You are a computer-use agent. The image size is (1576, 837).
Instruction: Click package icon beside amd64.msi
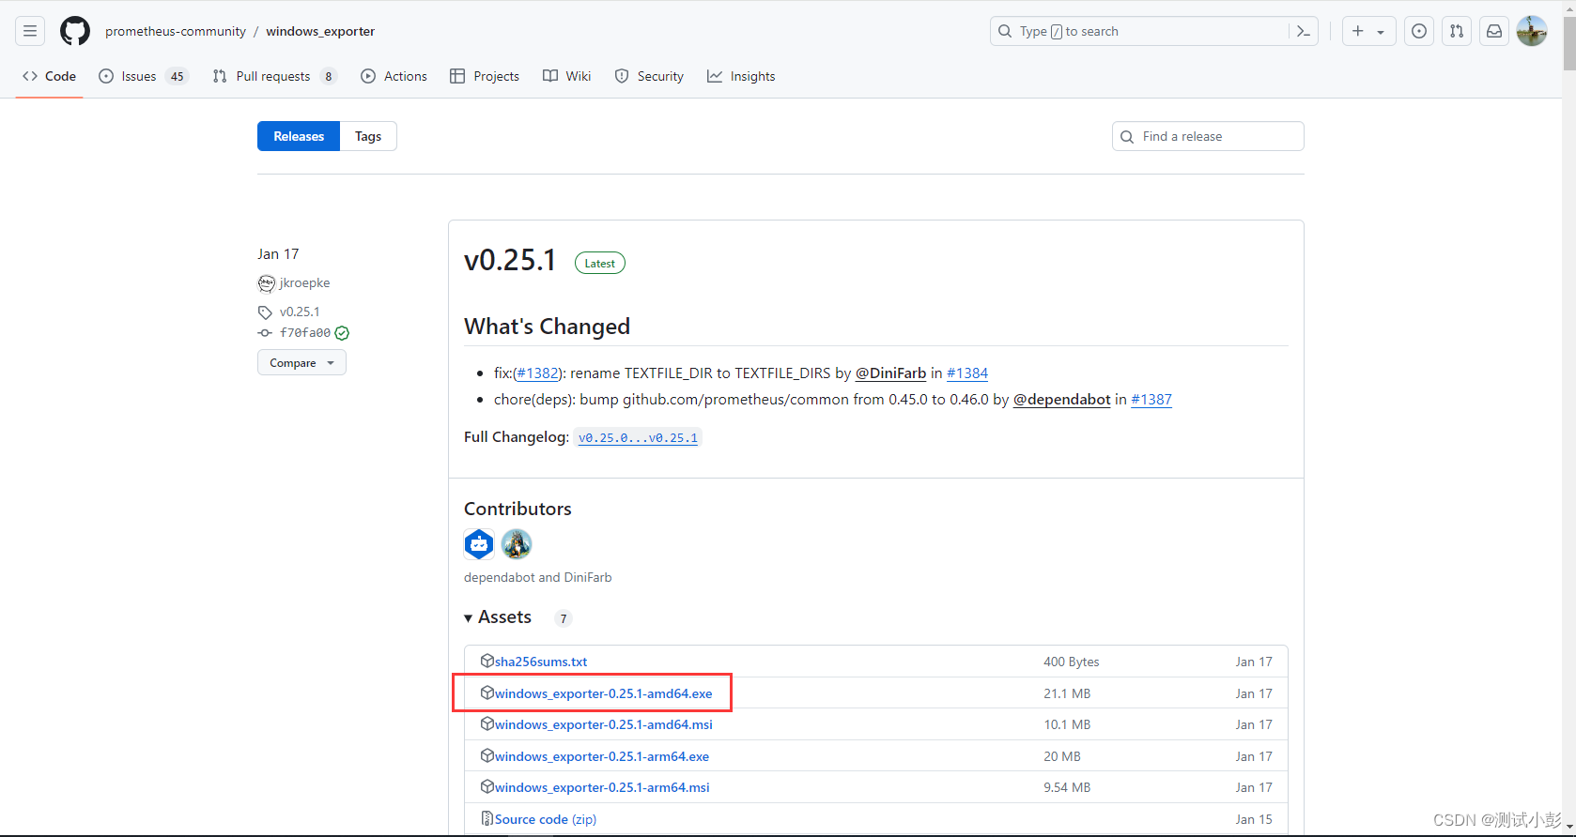(487, 723)
